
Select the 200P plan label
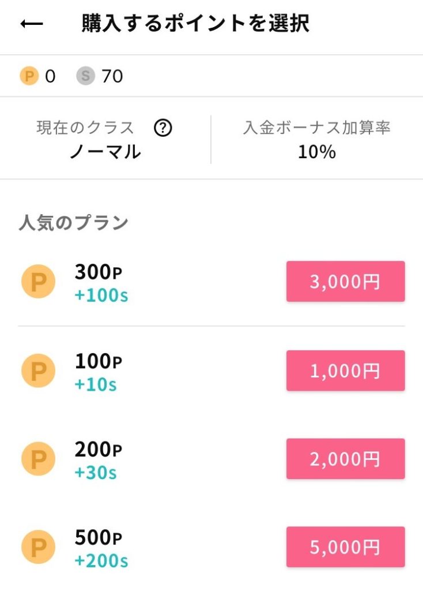[x=99, y=450]
